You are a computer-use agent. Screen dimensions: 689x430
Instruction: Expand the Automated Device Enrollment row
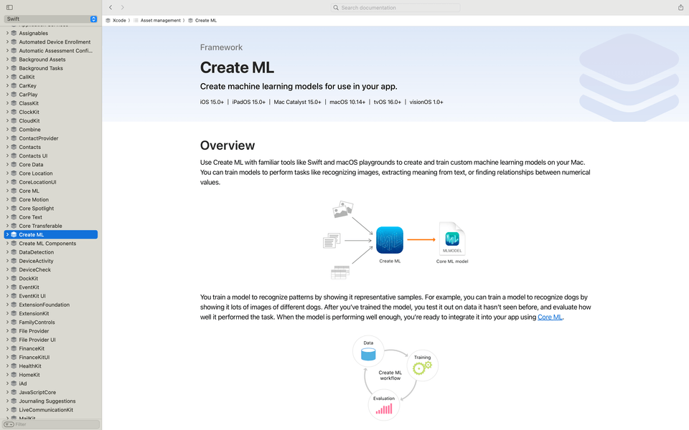7,42
